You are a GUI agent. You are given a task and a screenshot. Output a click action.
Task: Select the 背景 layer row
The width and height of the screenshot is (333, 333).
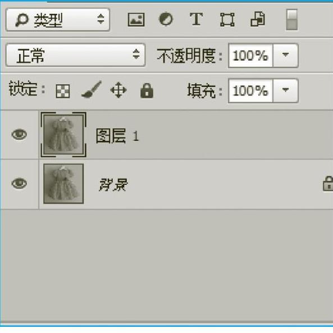pos(166,184)
